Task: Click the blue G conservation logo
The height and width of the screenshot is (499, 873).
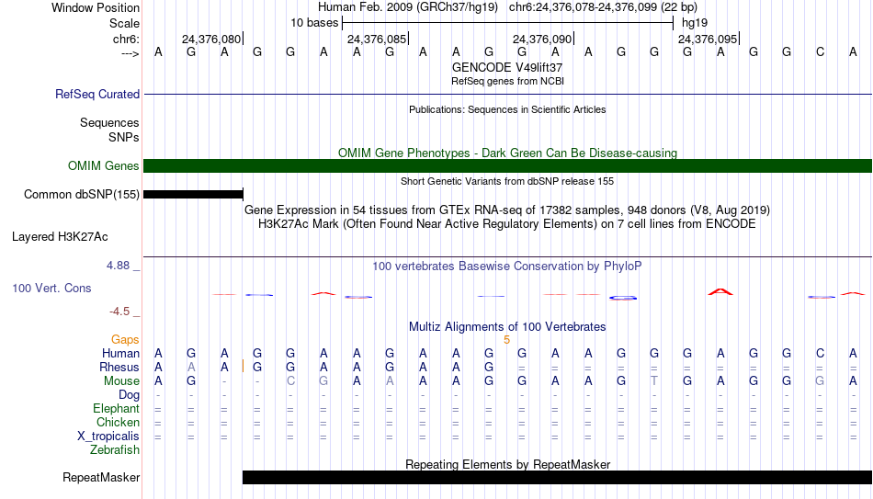Action: coord(623,298)
